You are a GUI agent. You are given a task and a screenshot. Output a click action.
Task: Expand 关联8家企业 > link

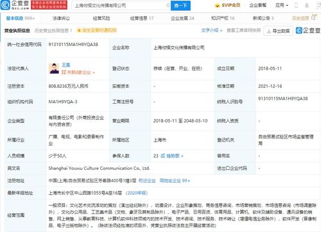coord(81,72)
